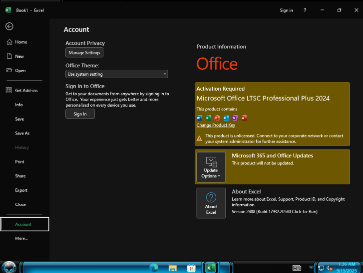Open Get Add-ins from the sidebar
Viewport: 363px width, 273px height.
point(26,90)
